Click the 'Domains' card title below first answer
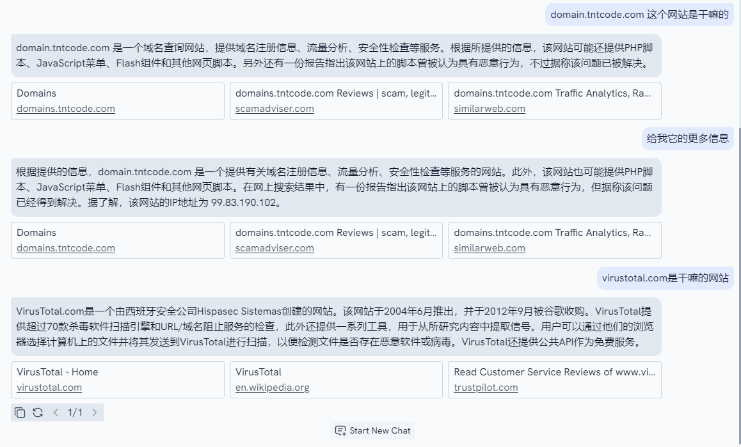741x447 pixels. click(36, 93)
